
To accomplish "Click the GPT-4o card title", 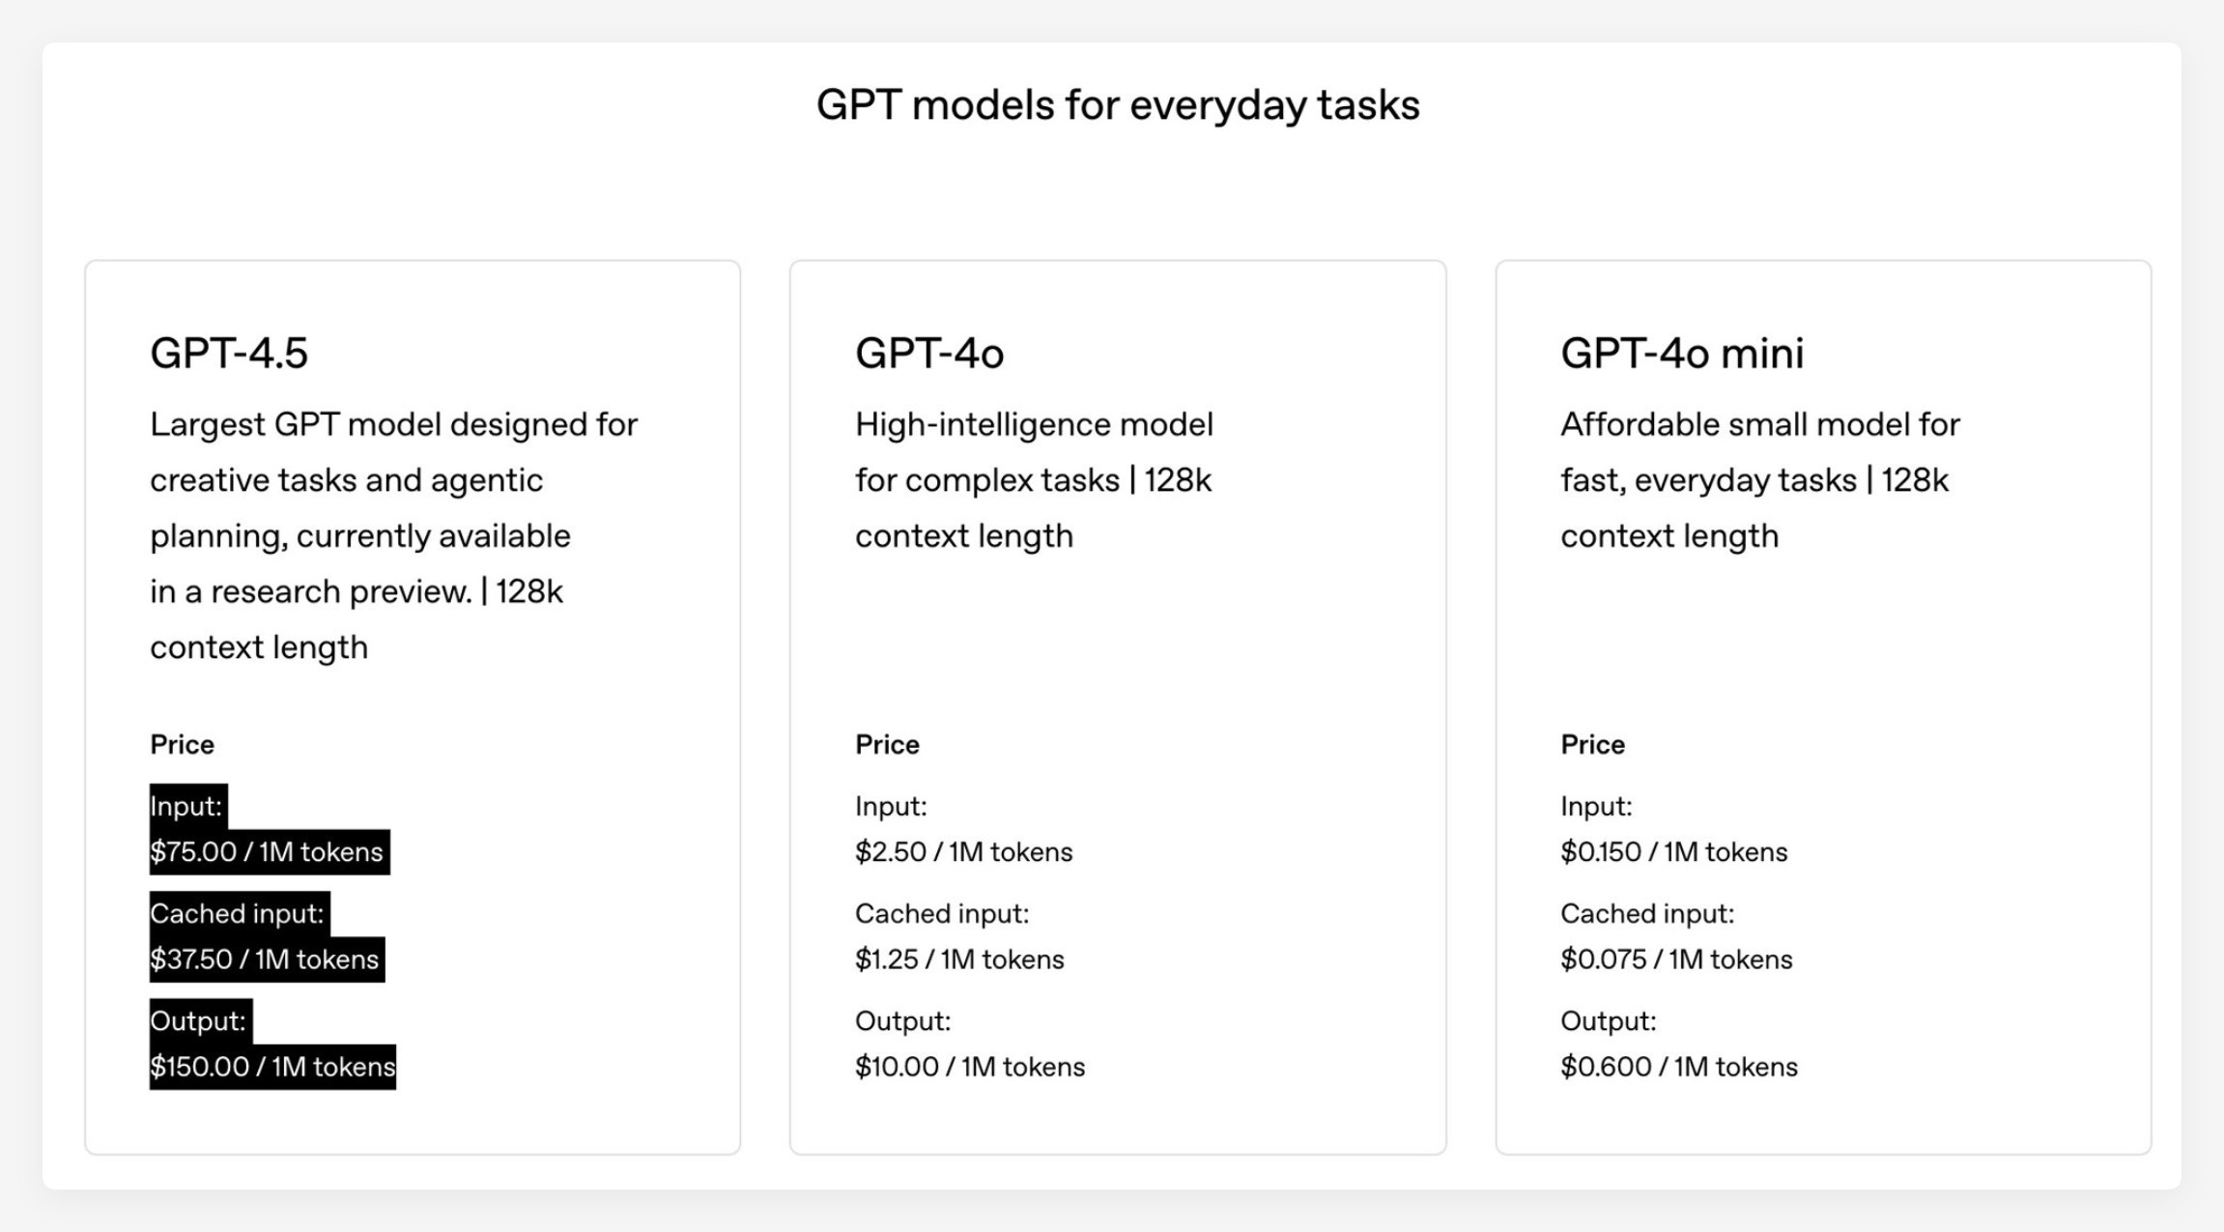I will click(929, 354).
